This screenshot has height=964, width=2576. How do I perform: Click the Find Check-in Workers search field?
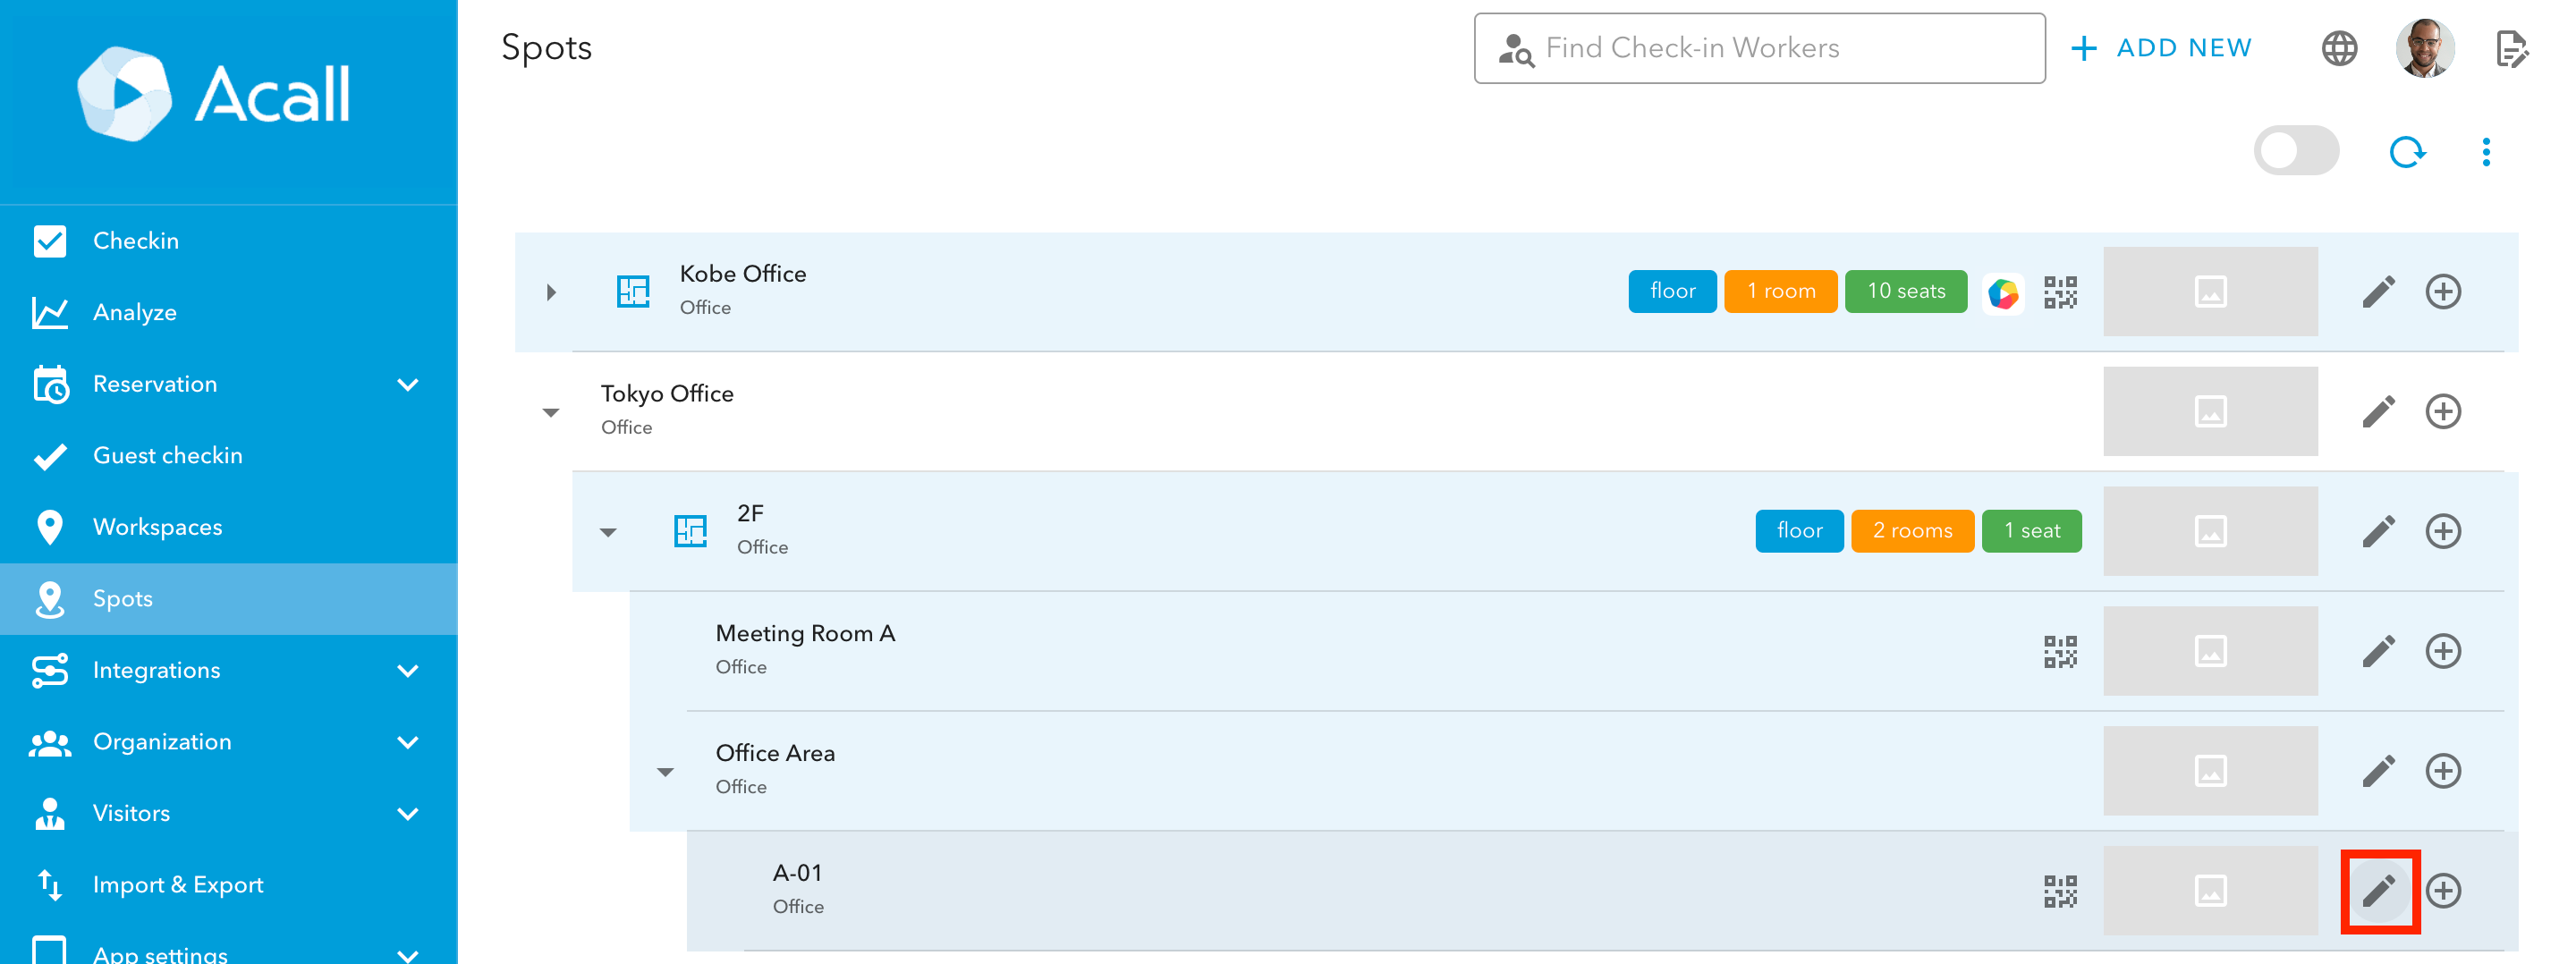click(1759, 48)
